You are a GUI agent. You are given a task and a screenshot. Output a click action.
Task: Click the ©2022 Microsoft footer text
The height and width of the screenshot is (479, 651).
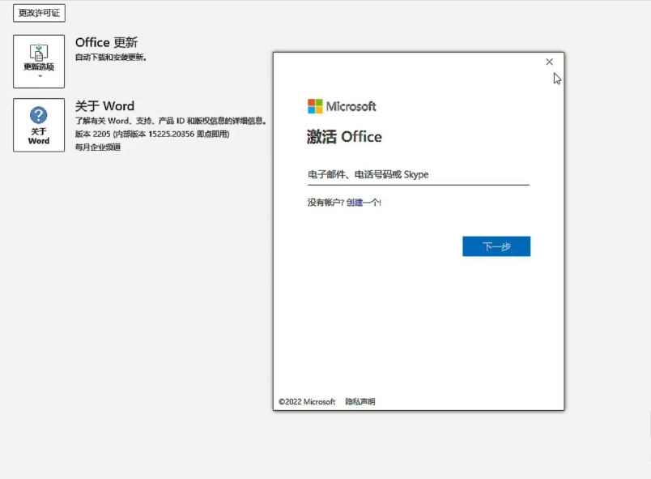point(307,402)
